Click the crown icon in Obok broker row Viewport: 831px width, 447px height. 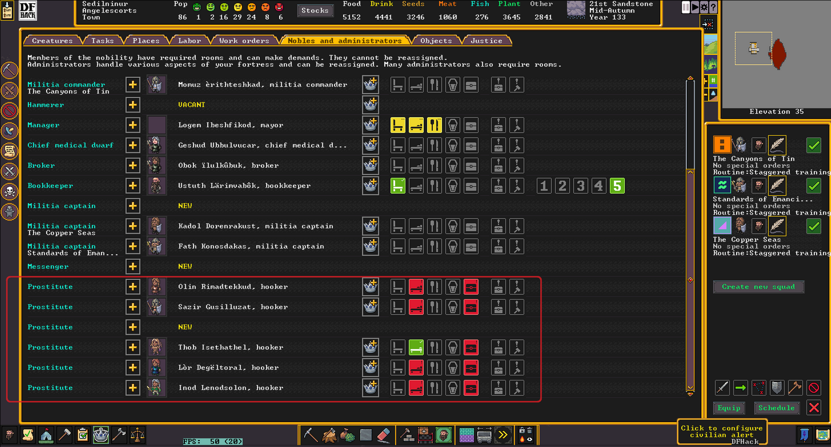click(370, 165)
